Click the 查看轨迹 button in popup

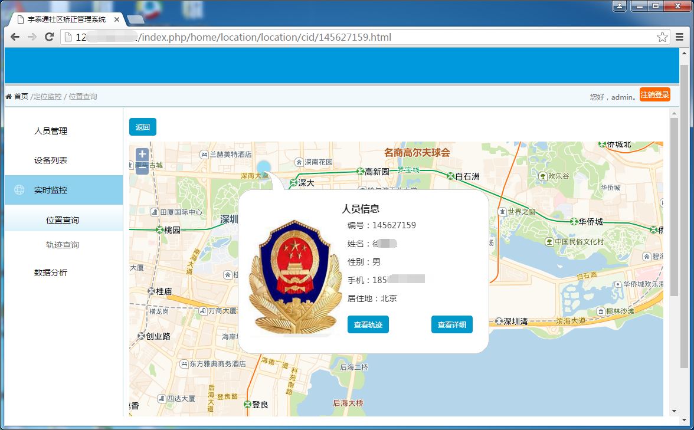368,324
